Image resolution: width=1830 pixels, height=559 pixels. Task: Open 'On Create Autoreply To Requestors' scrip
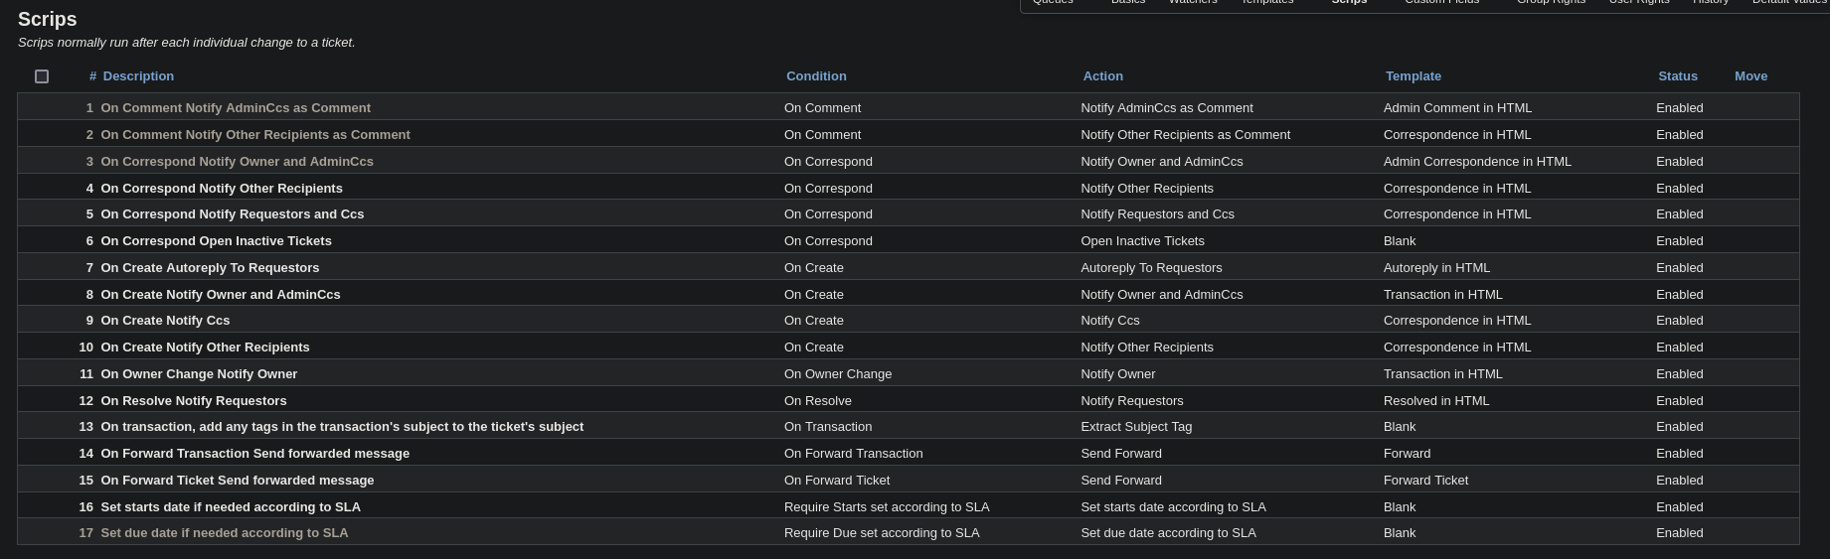pos(210,268)
